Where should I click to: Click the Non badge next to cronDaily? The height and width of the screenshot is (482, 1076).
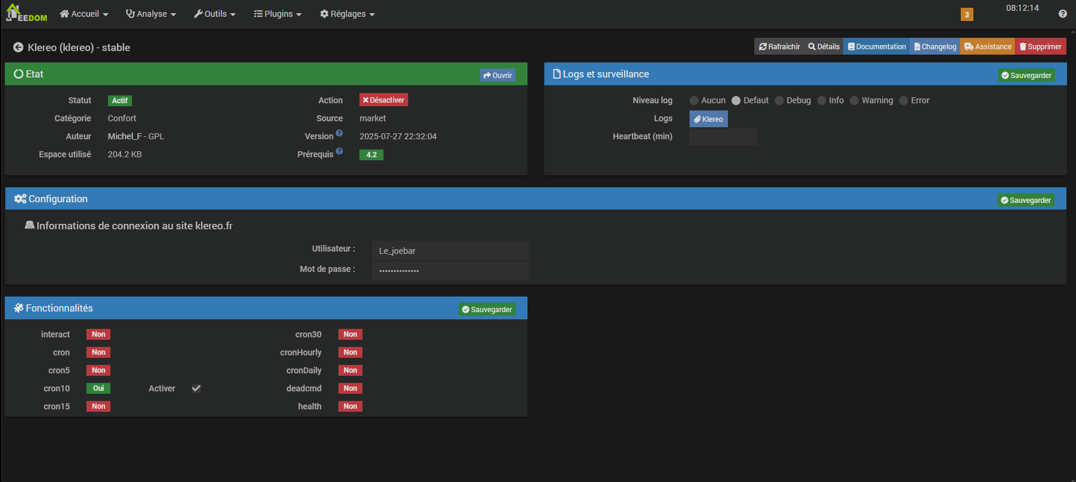350,370
